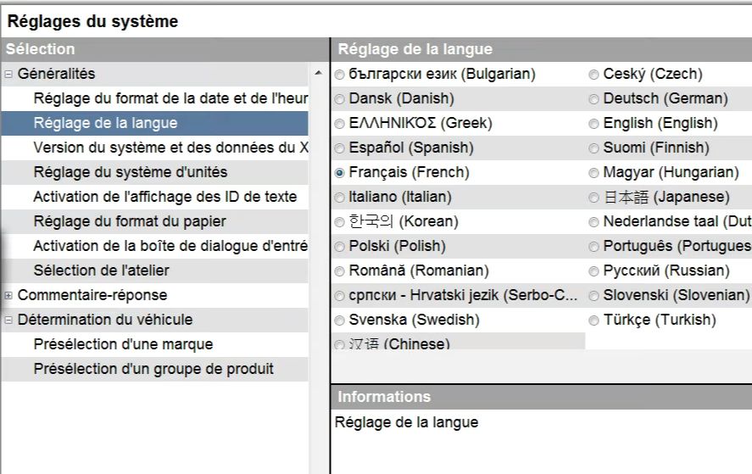Open Présélection d'un groupe de produit

pyautogui.click(x=155, y=369)
